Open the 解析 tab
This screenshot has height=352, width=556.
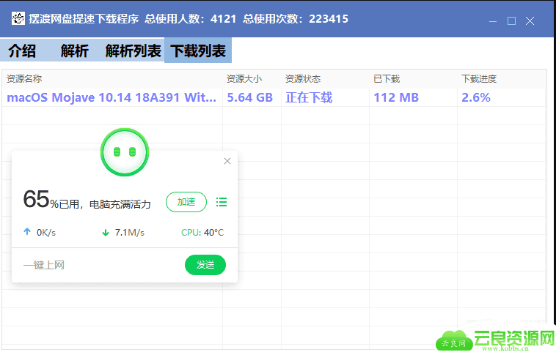tap(75, 50)
